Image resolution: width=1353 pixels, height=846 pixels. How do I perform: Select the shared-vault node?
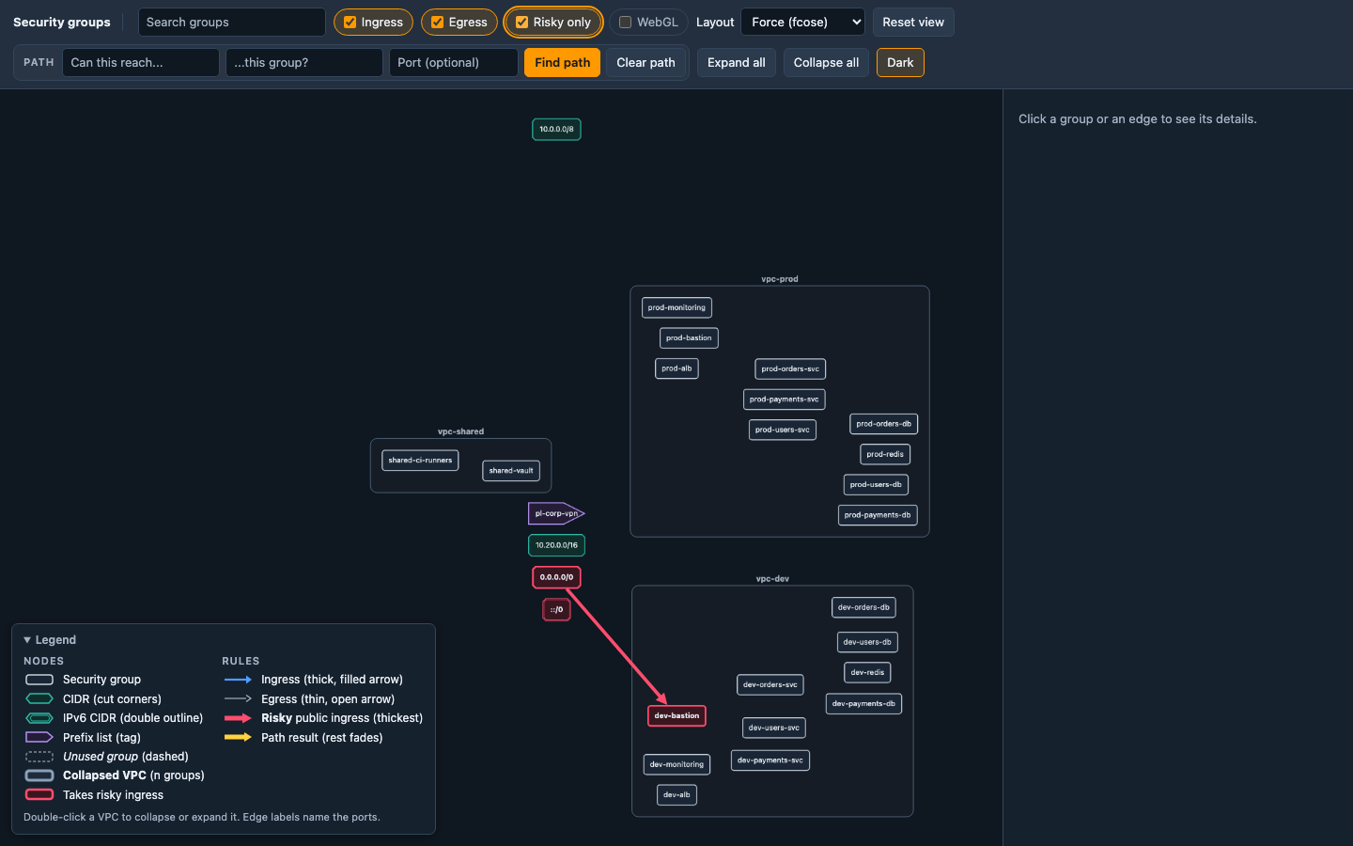tap(511, 471)
